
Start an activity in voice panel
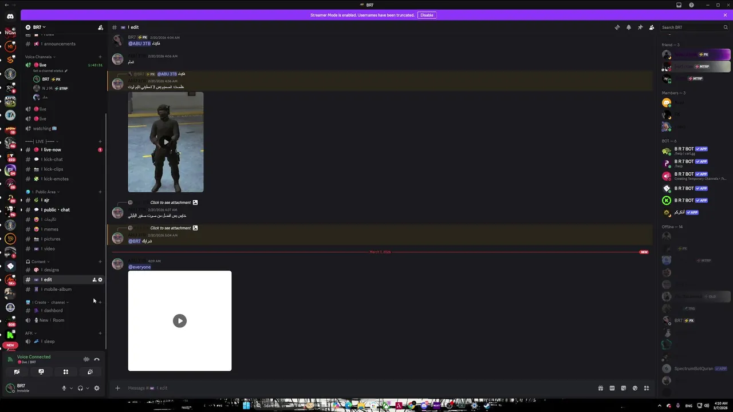click(66, 372)
